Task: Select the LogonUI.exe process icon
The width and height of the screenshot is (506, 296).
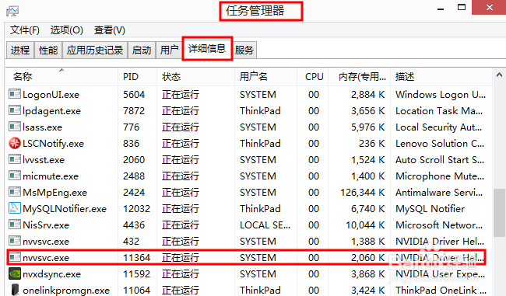Action: point(15,94)
